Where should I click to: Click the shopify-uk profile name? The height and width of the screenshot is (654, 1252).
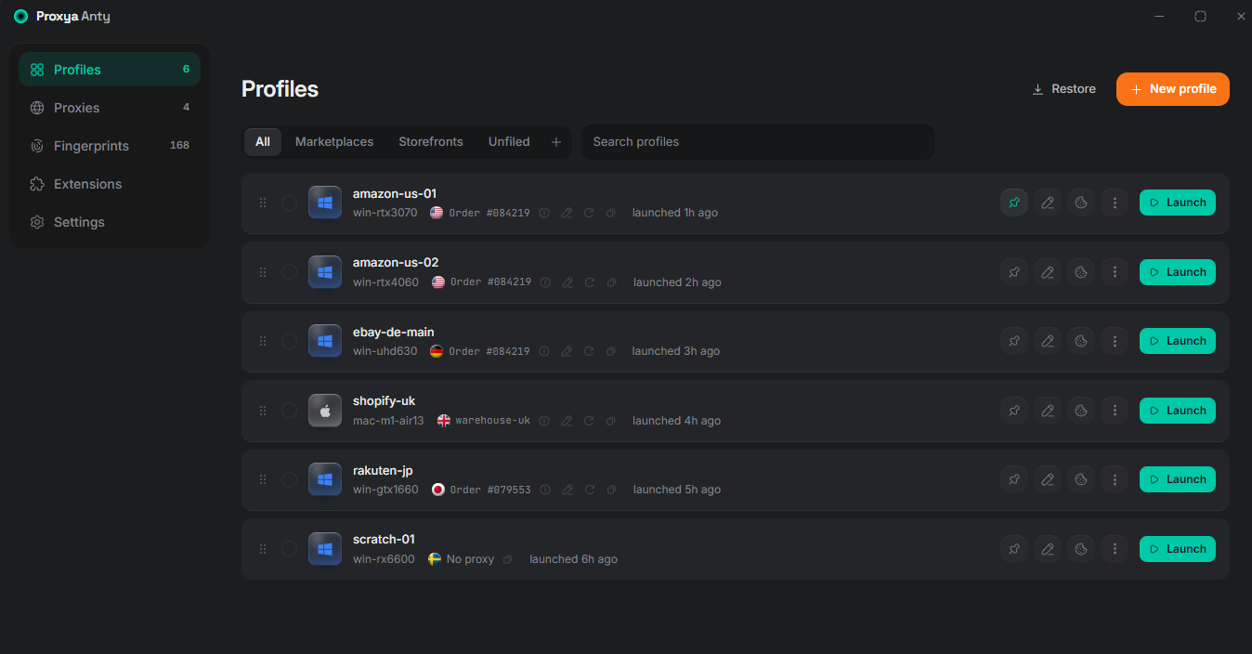(384, 401)
